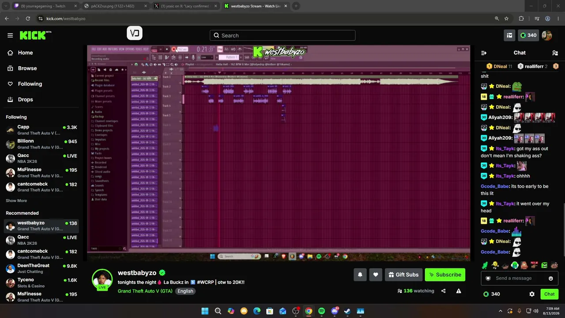Viewport: 565px width, 318px height.
Task: Open Billionn channel in Following list
Action: 41,144
